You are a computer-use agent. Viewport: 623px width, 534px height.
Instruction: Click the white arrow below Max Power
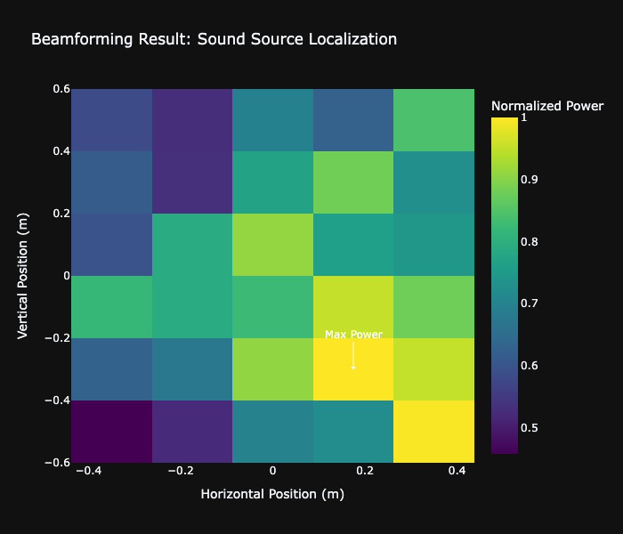click(353, 356)
